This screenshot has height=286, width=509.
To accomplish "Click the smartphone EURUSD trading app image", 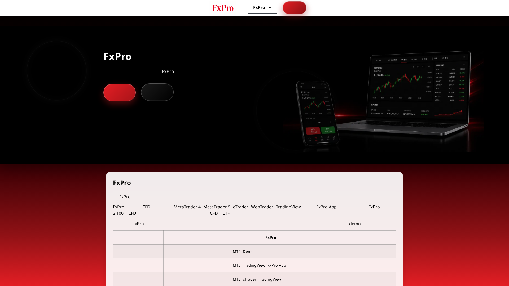I will click(317, 113).
